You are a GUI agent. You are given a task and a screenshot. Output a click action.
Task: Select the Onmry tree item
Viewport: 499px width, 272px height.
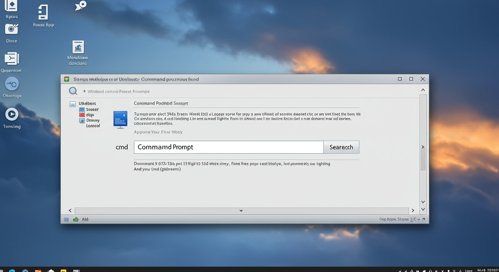92,120
